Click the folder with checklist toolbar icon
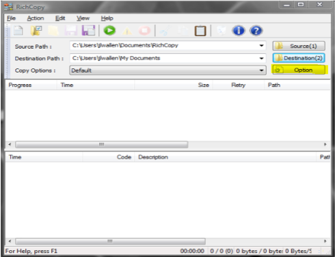 point(36,31)
